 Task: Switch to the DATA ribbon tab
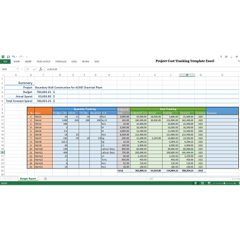(x=74, y=62)
